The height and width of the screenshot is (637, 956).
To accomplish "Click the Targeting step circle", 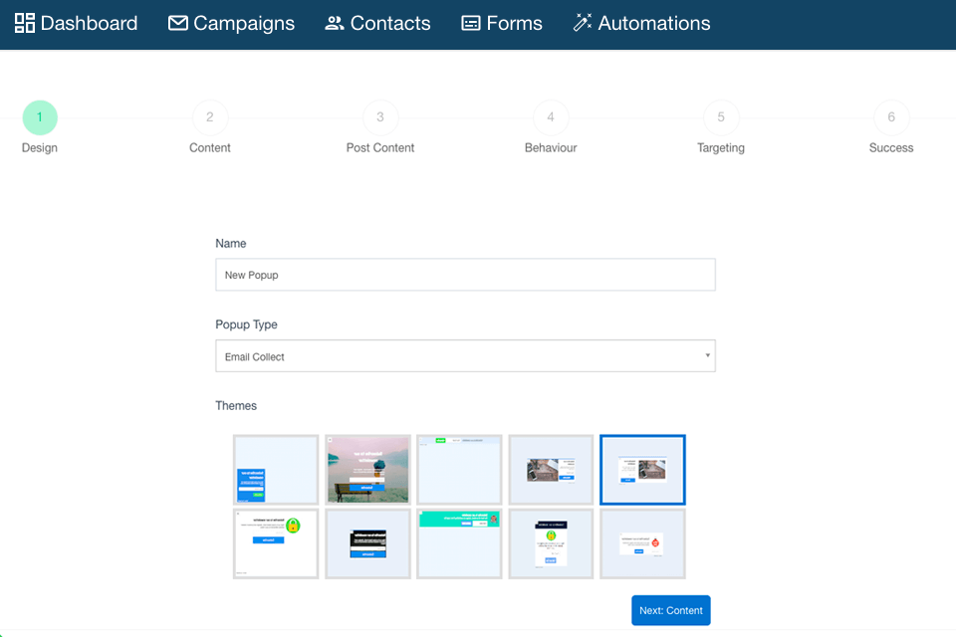I will click(720, 116).
